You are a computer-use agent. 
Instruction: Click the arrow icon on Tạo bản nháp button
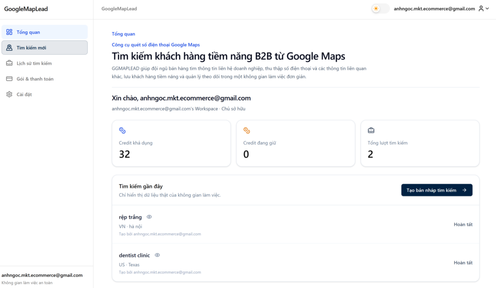click(465, 190)
